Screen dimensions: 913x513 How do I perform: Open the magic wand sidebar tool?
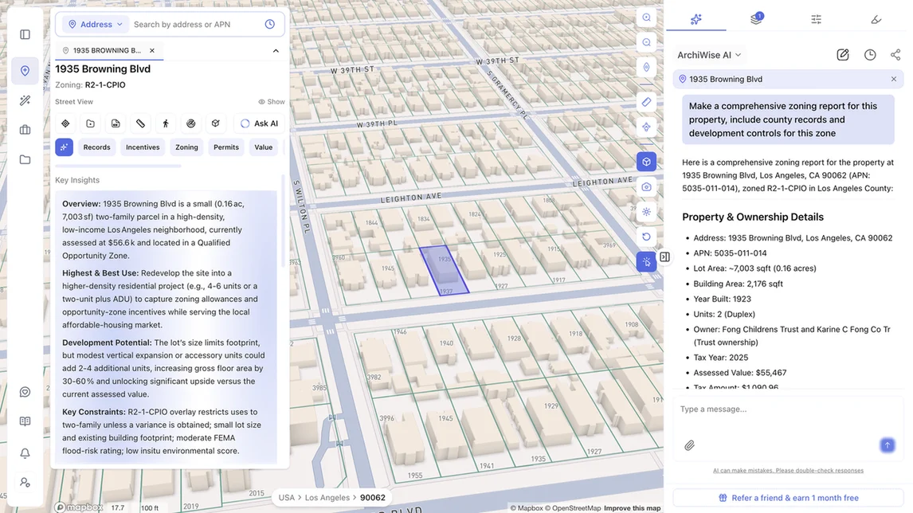point(25,100)
